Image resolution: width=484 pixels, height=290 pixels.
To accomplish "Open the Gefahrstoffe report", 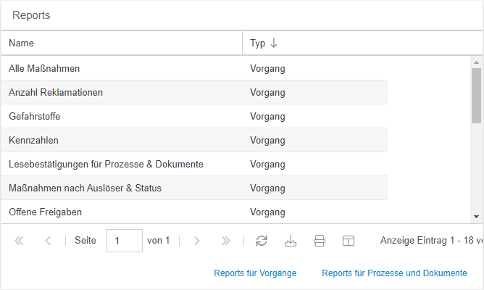I will tap(34, 116).
